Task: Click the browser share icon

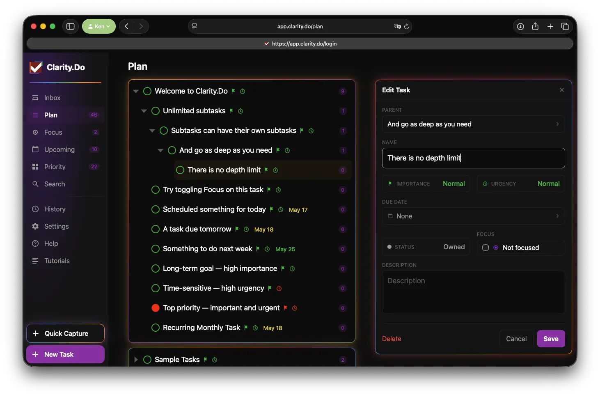Action: coord(535,26)
